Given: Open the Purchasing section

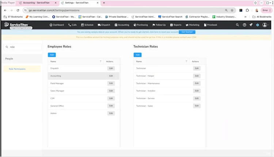Looking at the screenshot, I should pos(141,25).
